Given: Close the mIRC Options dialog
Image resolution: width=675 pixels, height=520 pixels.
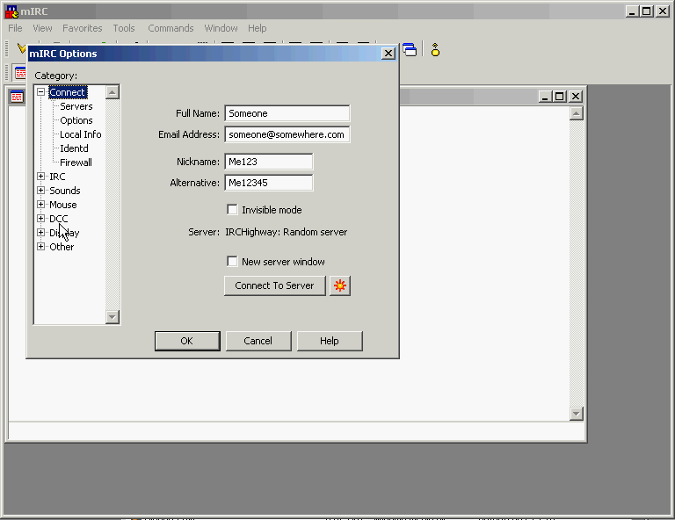Looking at the screenshot, I should tap(388, 54).
